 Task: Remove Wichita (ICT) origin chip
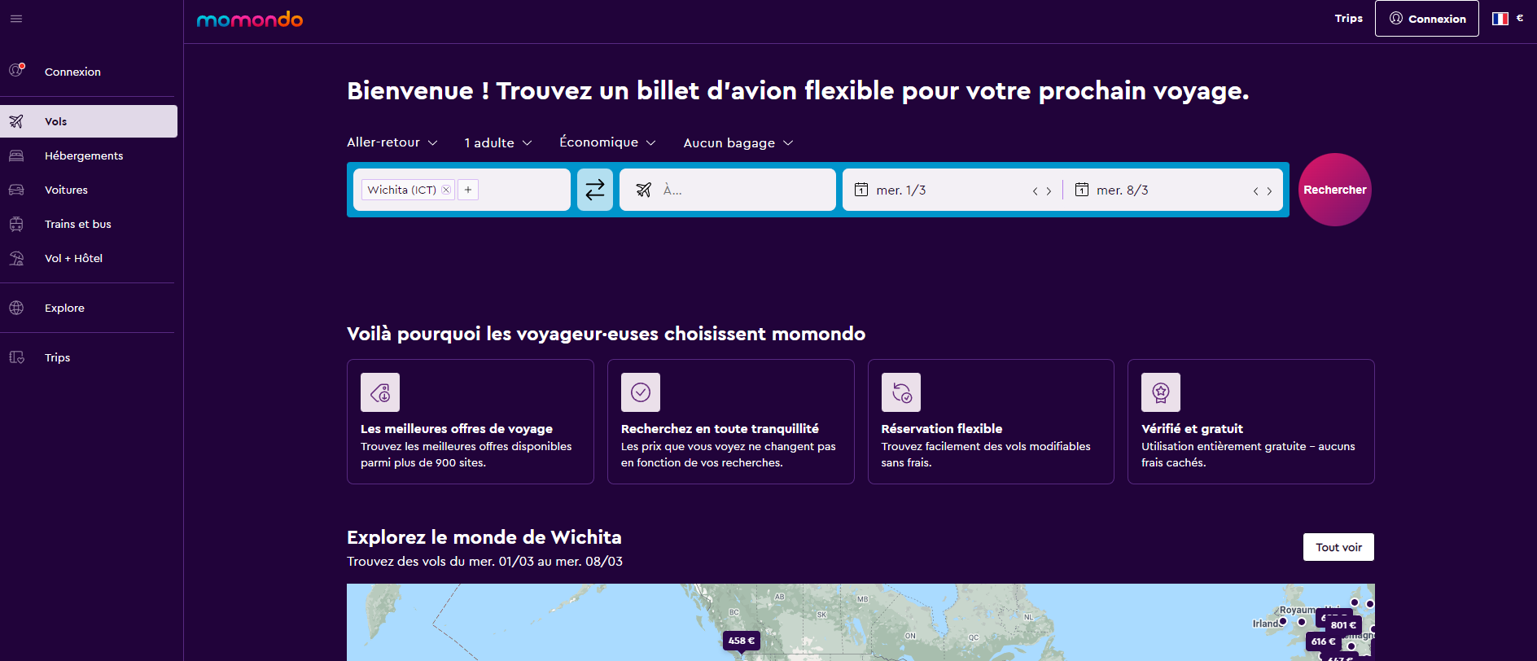446,190
